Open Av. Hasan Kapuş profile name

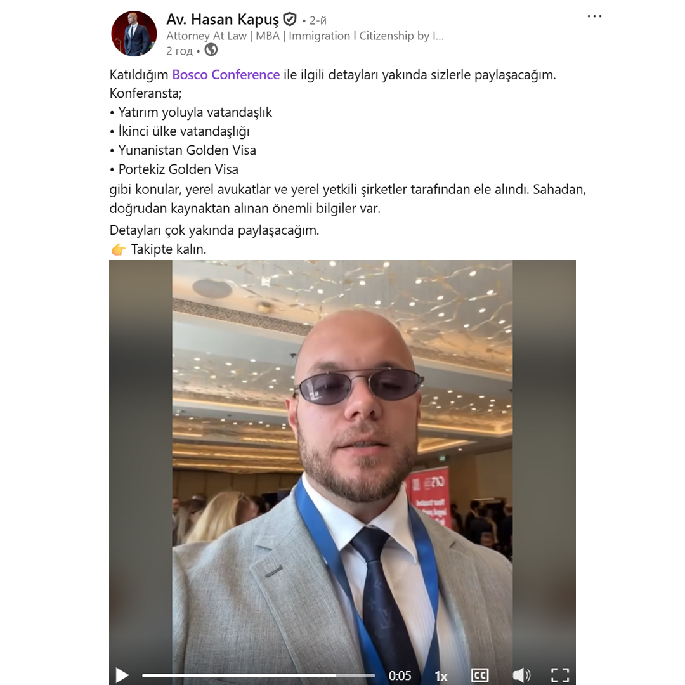point(223,20)
